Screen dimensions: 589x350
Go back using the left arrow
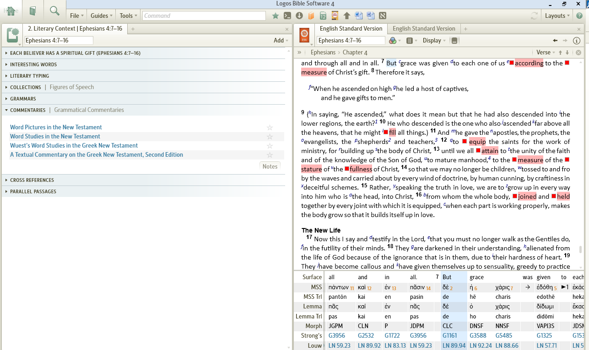click(x=555, y=41)
